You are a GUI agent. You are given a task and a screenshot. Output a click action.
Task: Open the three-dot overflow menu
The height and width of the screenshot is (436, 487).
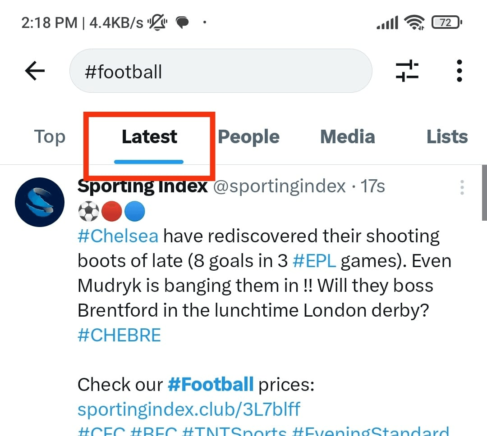(x=459, y=70)
